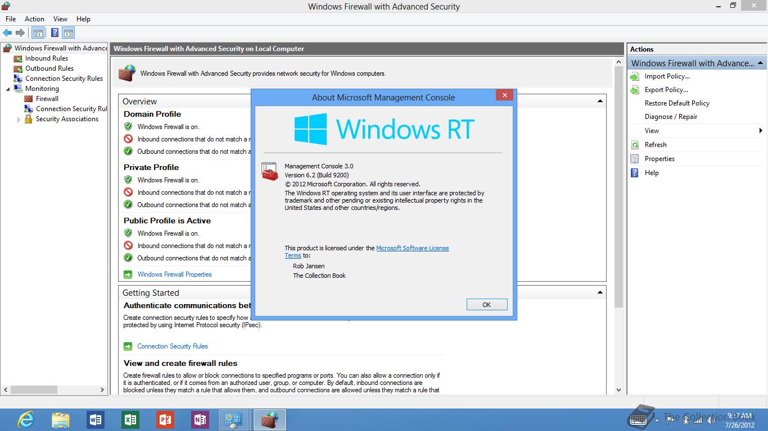Click the Public Profile outbound allowed checkmark icon
The width and height of the screenshot is (768, 431).
(128, 258)
